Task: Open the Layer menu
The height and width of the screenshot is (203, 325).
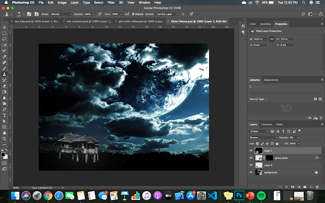Action: [x=75, y=3]
